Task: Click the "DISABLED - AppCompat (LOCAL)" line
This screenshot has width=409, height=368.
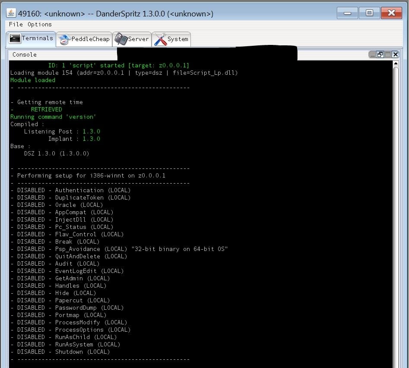Action: (62, 213)
